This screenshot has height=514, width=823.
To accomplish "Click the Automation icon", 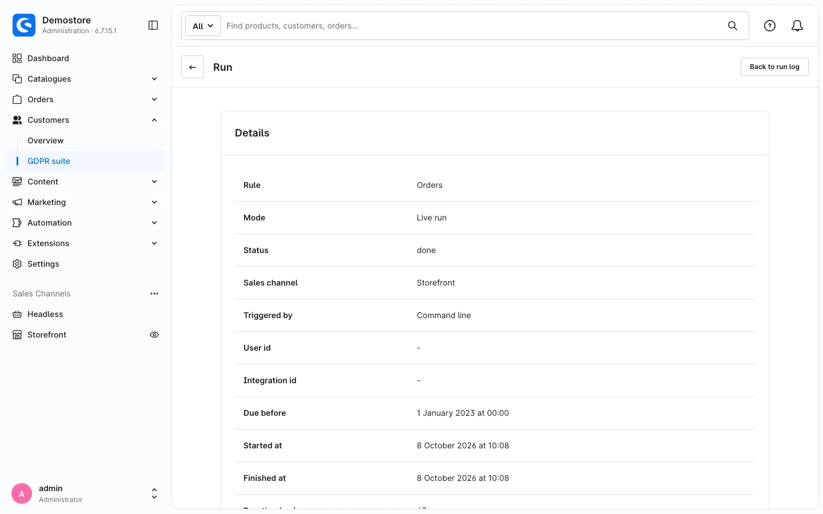I will tap(17, 223).
